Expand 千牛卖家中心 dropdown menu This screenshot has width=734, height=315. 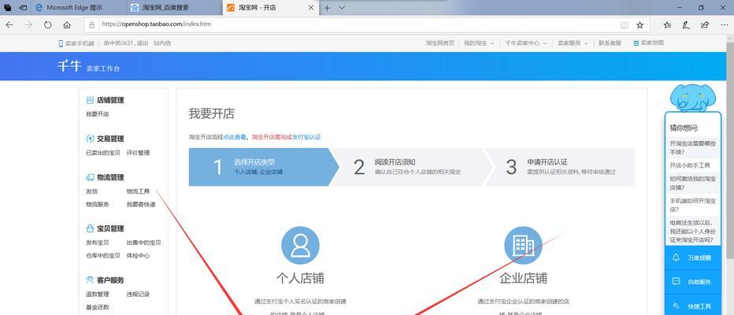tap(525, 43)
